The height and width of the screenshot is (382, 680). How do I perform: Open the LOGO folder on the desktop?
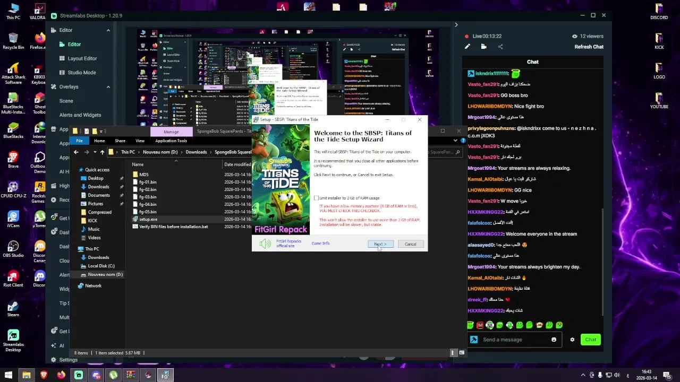[659, 70]
